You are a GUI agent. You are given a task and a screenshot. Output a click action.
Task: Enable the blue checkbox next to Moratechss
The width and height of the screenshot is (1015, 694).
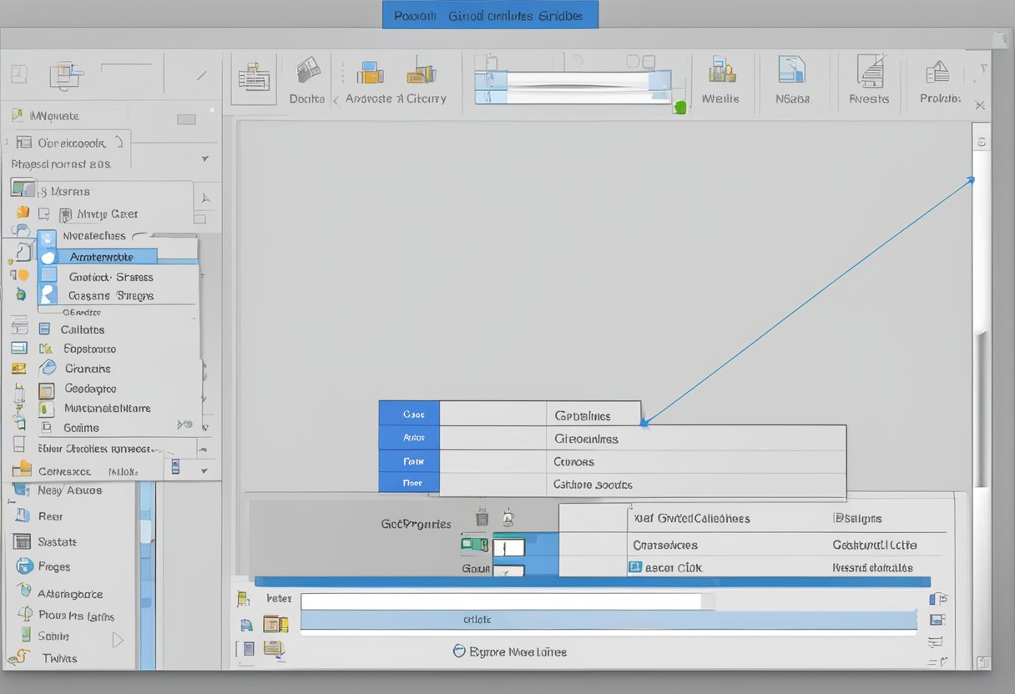tap(48, 238)
